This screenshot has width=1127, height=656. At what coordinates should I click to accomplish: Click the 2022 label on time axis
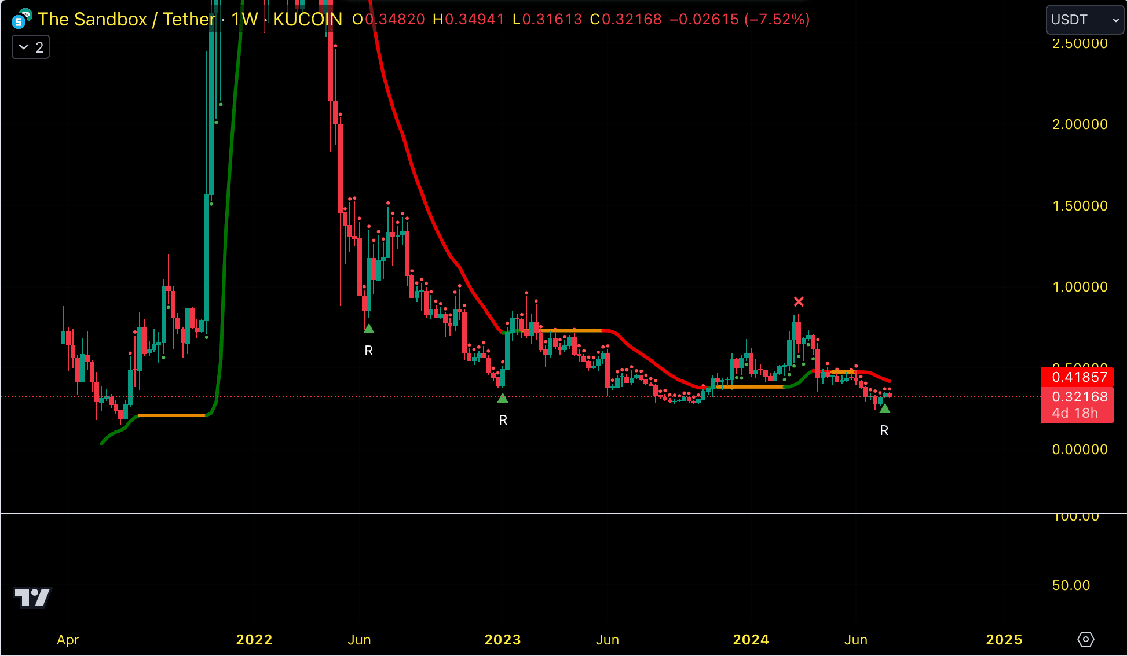(254, 640)
